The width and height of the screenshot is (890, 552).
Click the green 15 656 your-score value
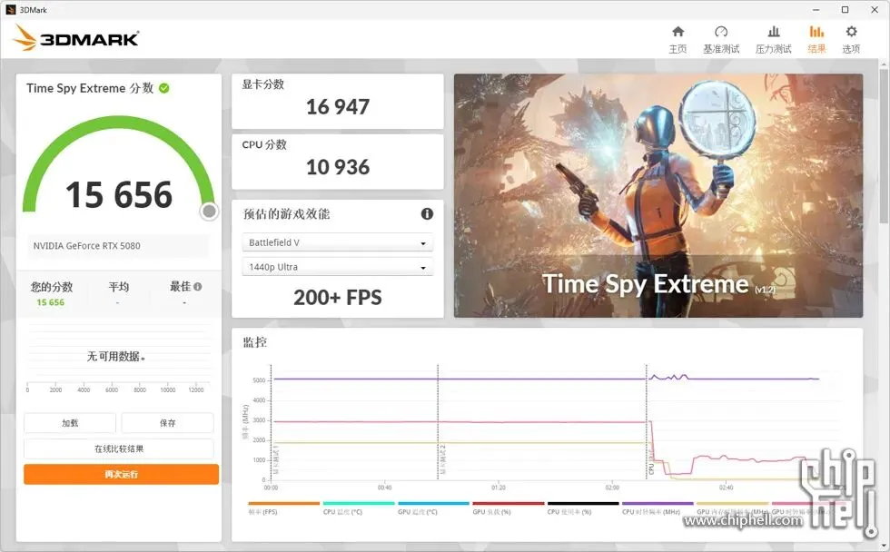coord(51,302)
